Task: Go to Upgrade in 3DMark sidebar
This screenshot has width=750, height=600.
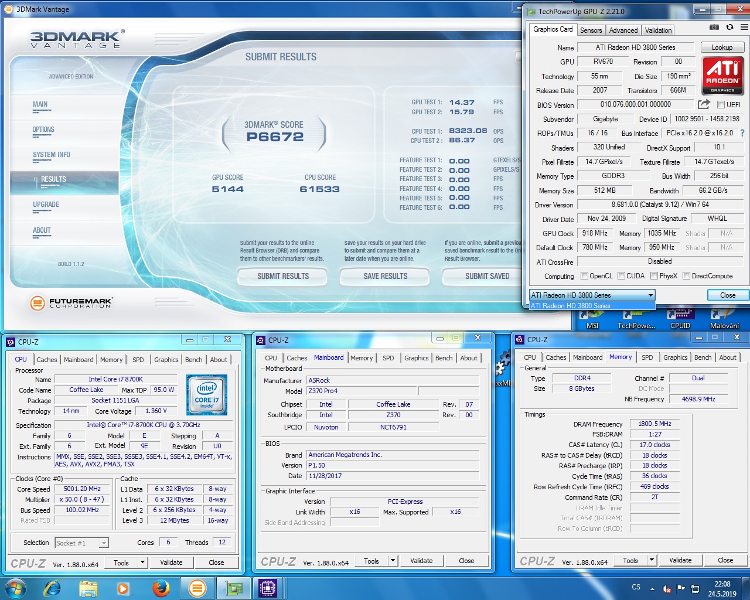Action: (x=46, y=205)
